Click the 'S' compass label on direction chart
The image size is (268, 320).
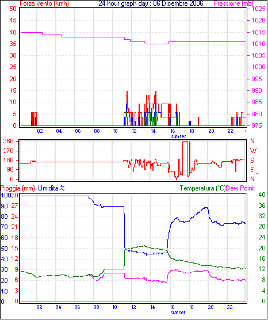[x=252, y=161]
